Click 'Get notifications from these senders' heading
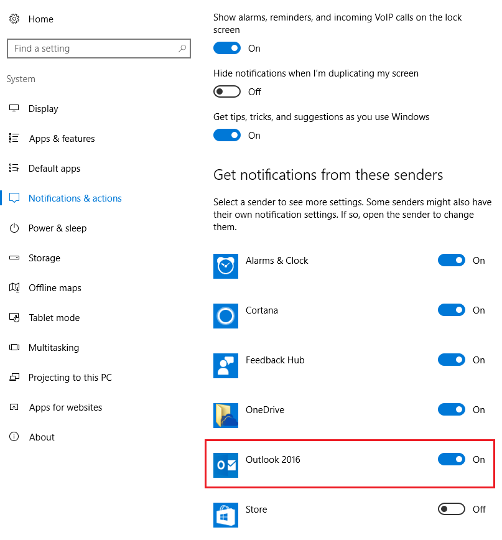Viewport: 502px width, 540px height. point(328,175)
